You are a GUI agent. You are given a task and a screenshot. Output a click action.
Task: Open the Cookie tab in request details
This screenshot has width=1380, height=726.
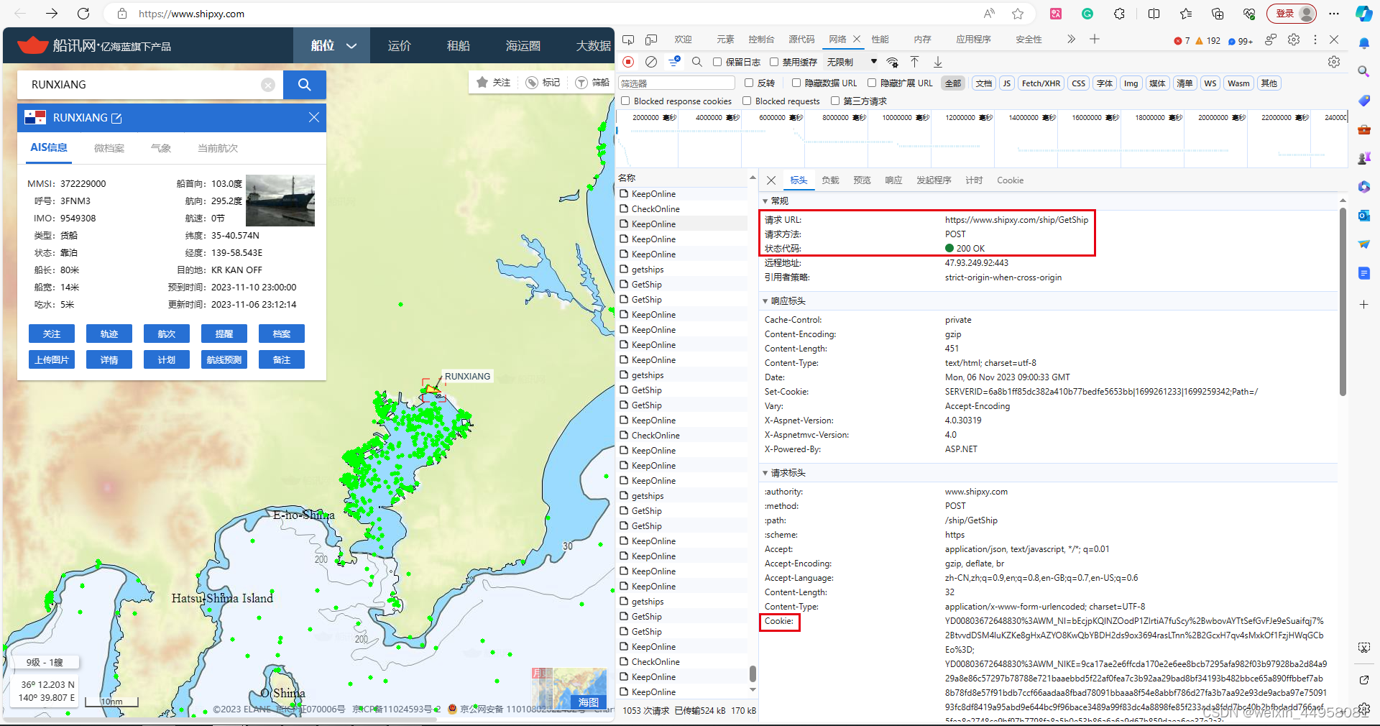[1010, 180]
